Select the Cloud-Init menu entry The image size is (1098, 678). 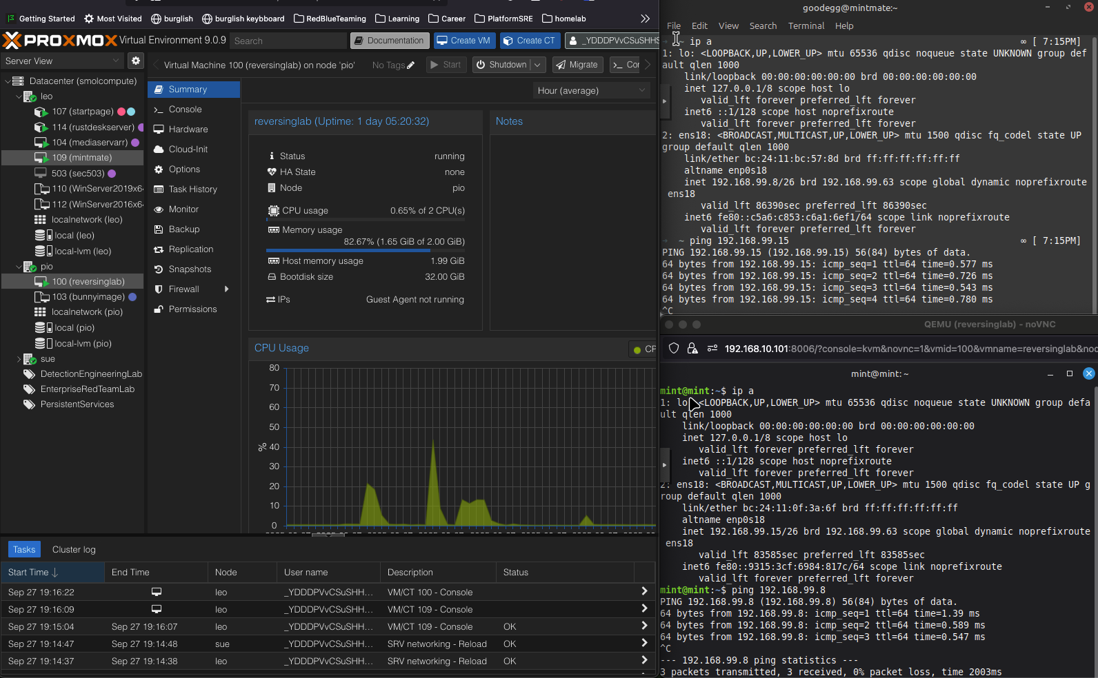188,150
